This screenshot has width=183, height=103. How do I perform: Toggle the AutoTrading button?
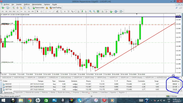[x=55, y=8]
